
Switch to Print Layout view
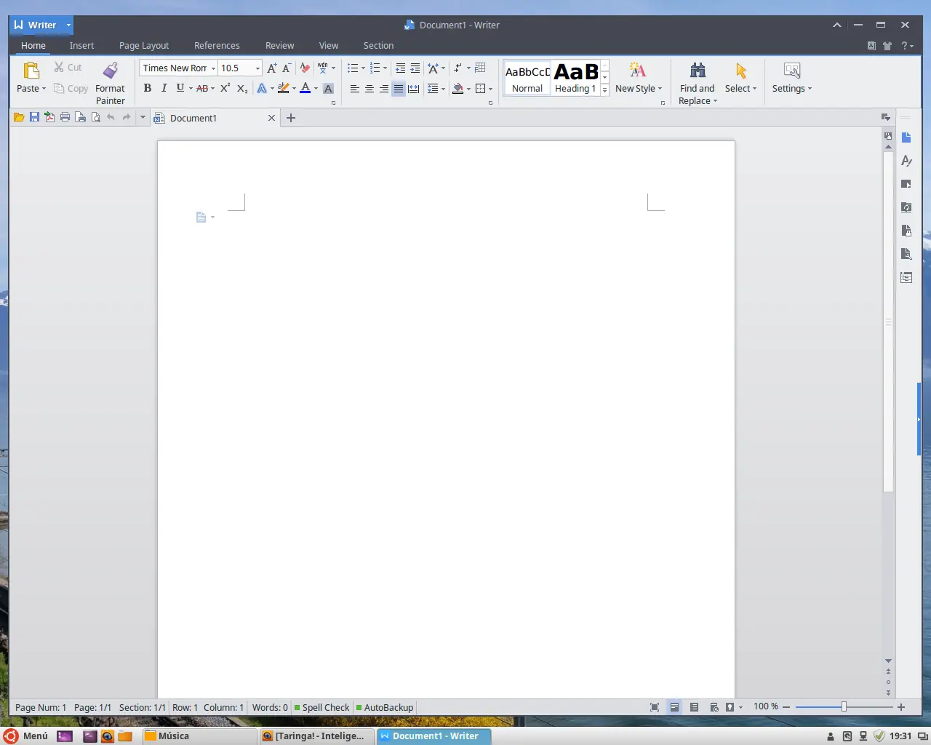(674, 707)
